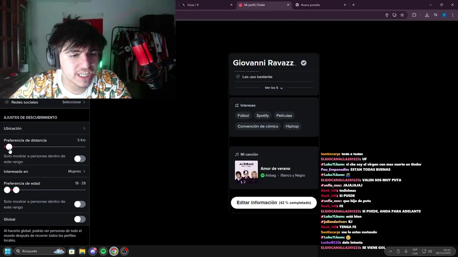Enable the Global toggle
The height and width of the screenshot is (257, 458).
[x=80, y=219]
